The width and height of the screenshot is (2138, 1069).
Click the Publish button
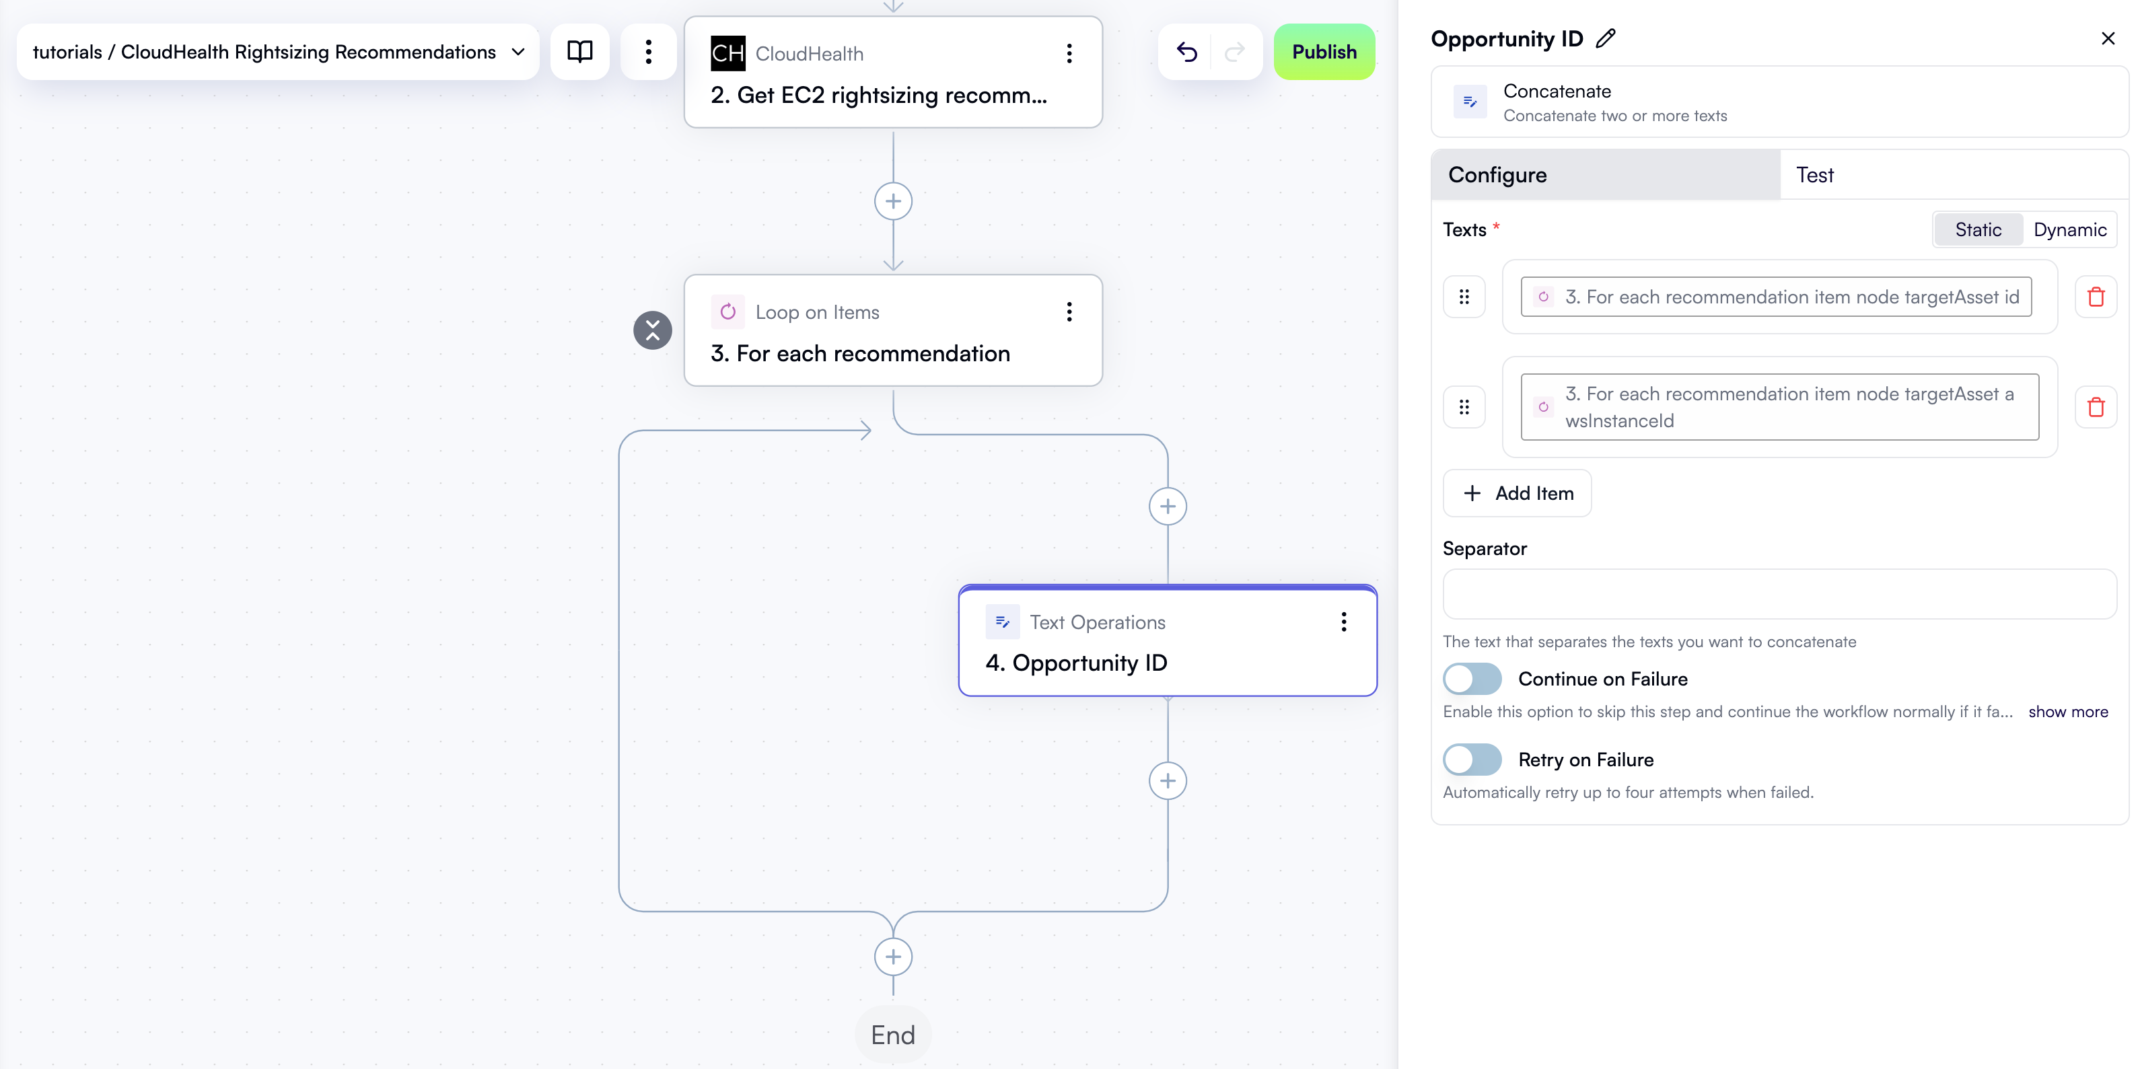(1324, 52)
